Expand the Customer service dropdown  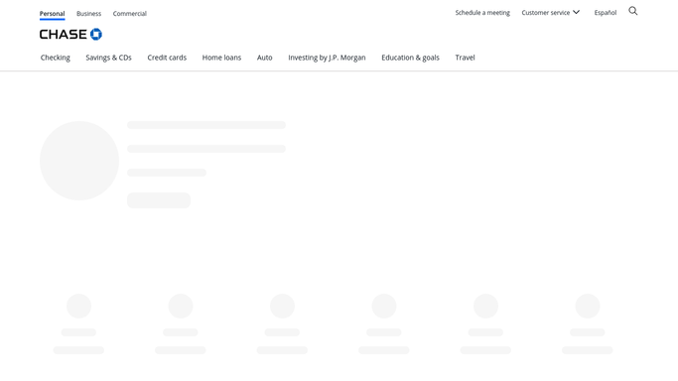pyautogui.click(x=551, y=13)
